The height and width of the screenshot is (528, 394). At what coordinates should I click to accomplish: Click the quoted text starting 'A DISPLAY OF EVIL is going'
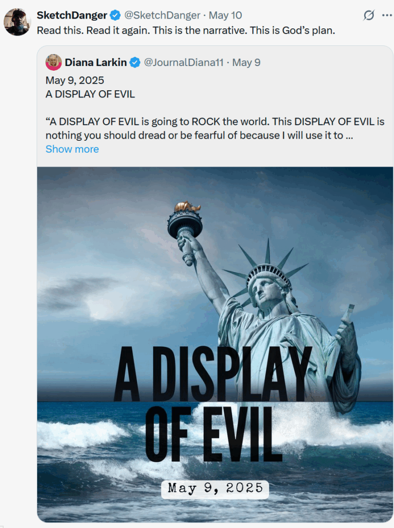(215, 128)
